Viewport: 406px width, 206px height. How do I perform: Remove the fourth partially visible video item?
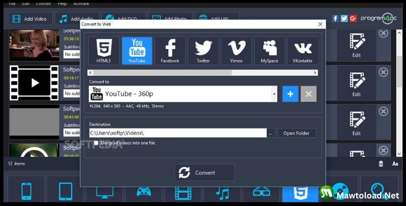(x=384, y=150)
